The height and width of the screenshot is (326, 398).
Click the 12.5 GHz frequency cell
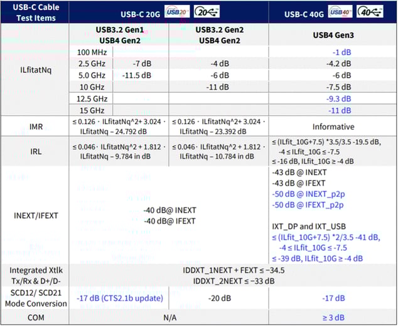point(92,98)
